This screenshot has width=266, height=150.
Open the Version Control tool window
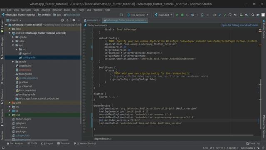pos(85,143)
